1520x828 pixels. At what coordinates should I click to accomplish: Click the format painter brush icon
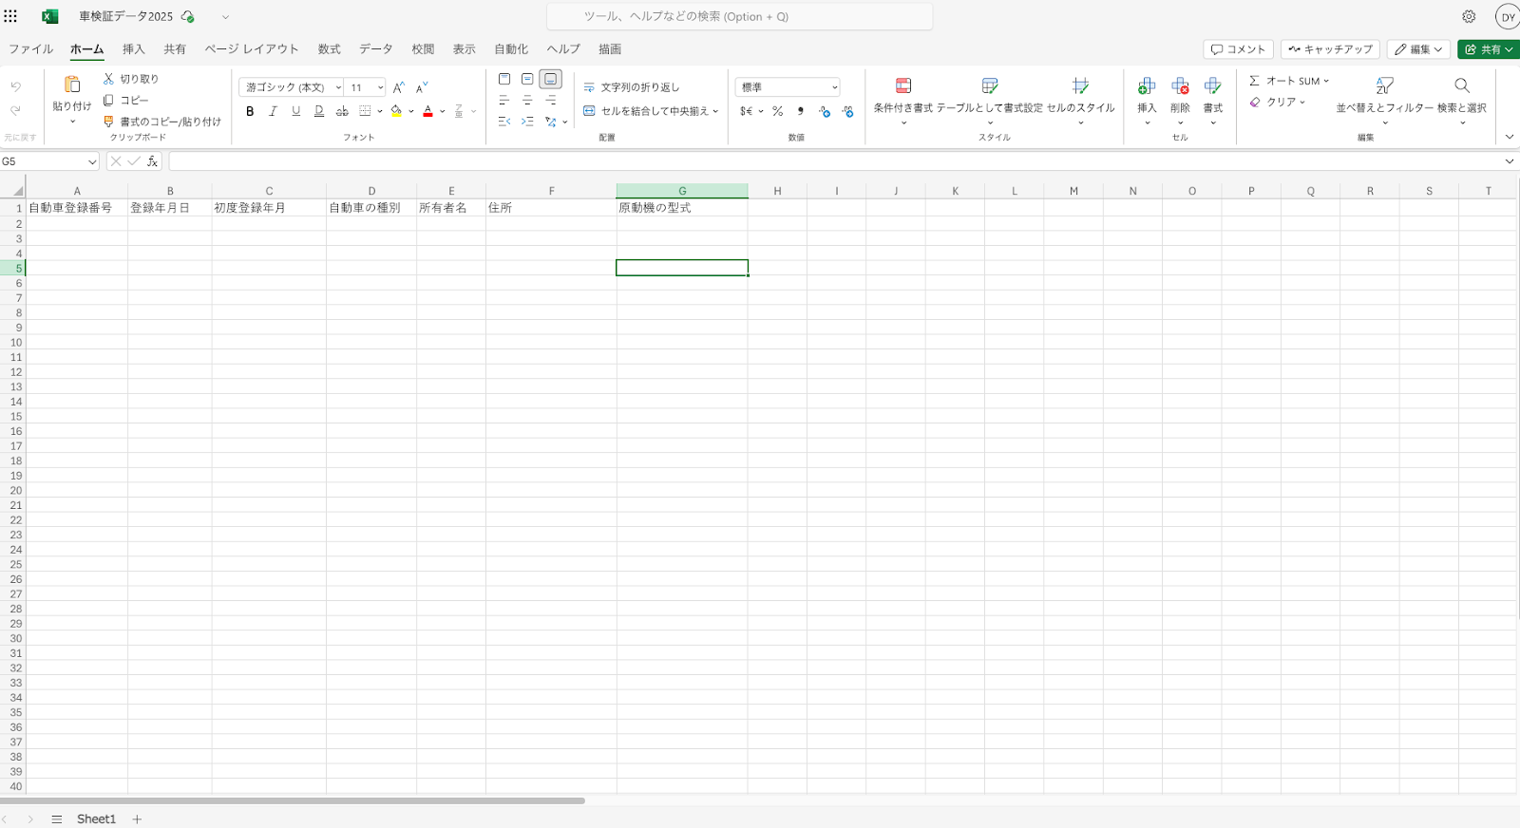coord(108,122)
